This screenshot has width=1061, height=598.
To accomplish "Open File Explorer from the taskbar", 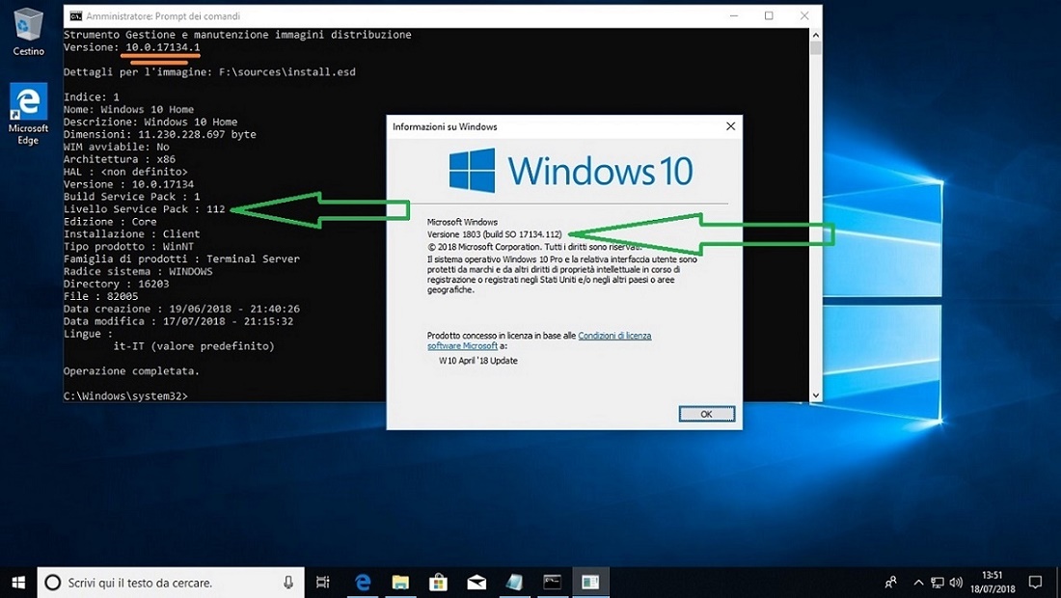I will pos(400,582).
